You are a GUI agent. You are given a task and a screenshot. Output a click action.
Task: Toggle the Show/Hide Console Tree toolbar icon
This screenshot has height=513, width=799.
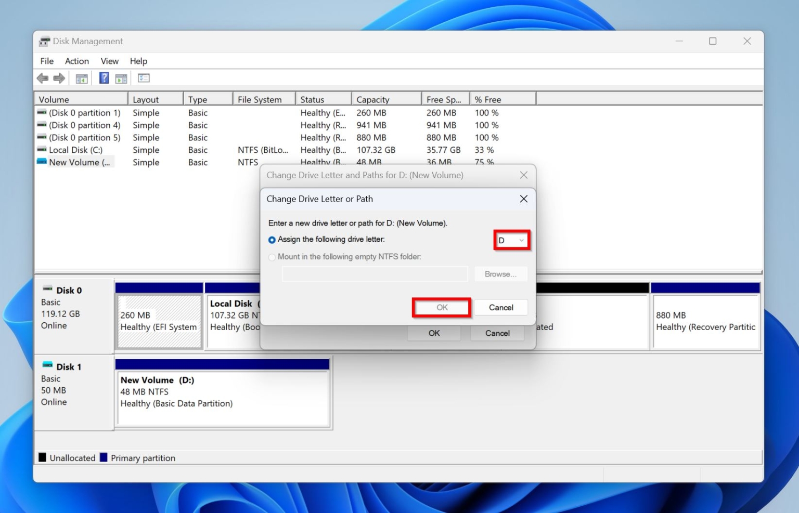click(x=81, y=78)
